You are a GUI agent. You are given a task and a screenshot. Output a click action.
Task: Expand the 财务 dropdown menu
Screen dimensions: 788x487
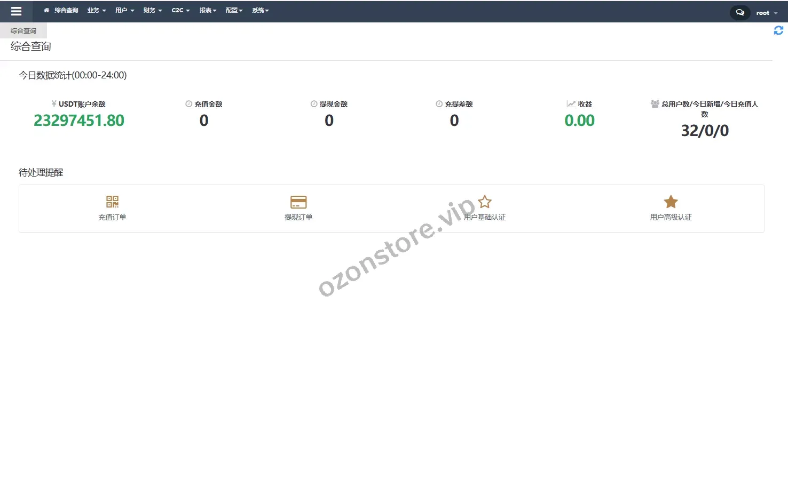click(152, 10)
